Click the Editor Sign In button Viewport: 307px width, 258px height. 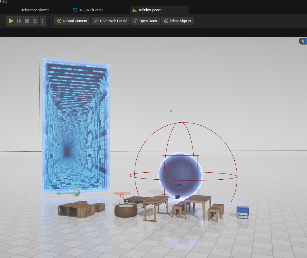tap(177, 21)
